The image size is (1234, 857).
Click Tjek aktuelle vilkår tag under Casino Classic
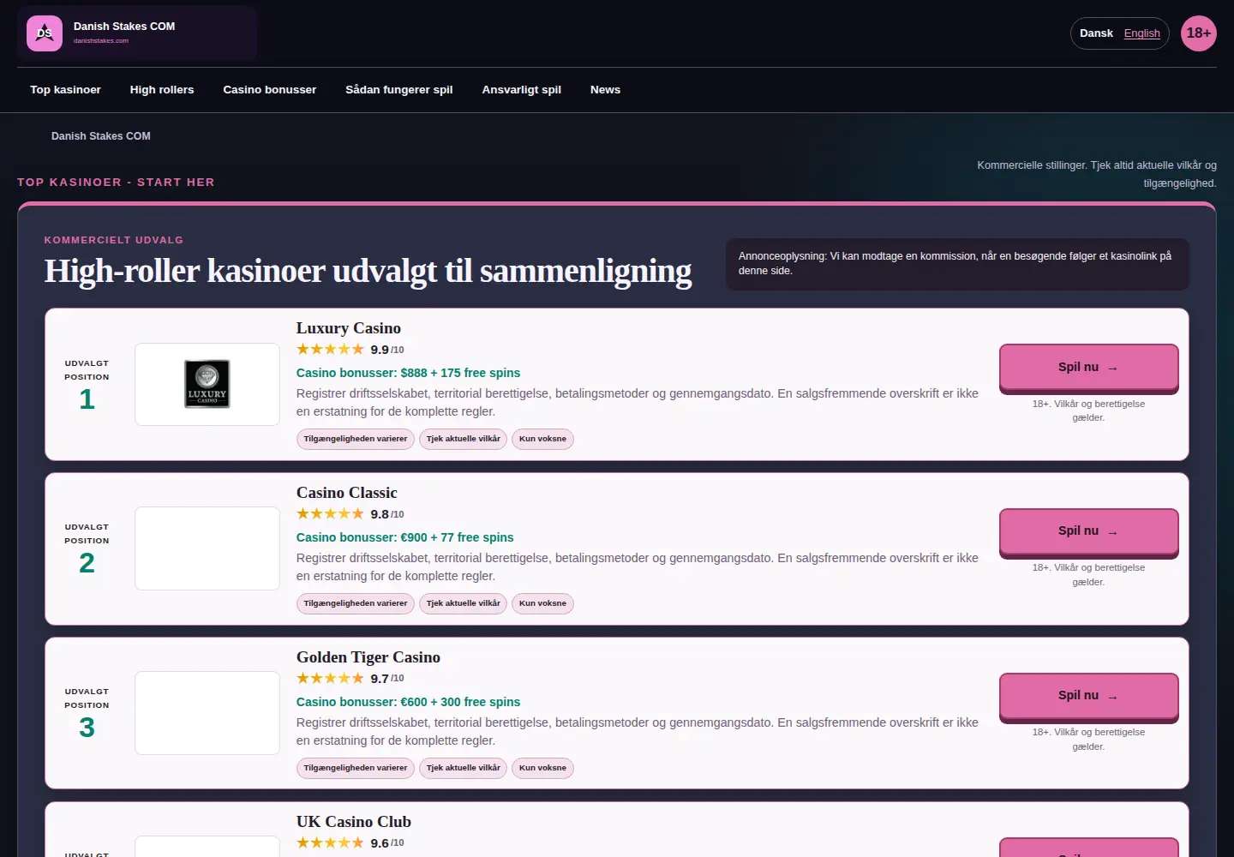tap(464, 604)
